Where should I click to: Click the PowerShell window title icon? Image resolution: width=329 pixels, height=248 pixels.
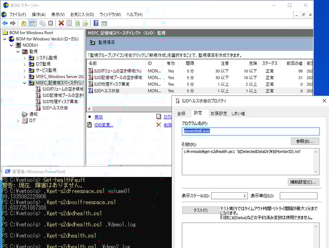tap(7, 171)
